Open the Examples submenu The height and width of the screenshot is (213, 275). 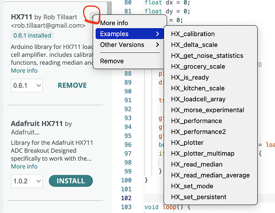(x=130, y=34)
